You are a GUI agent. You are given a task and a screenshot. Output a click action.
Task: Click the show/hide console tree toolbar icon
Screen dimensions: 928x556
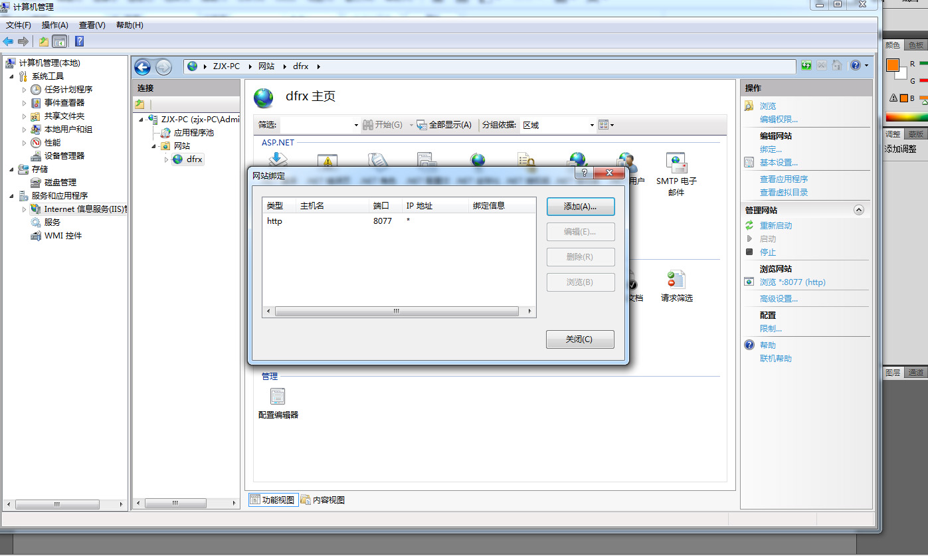pos(60,42)
